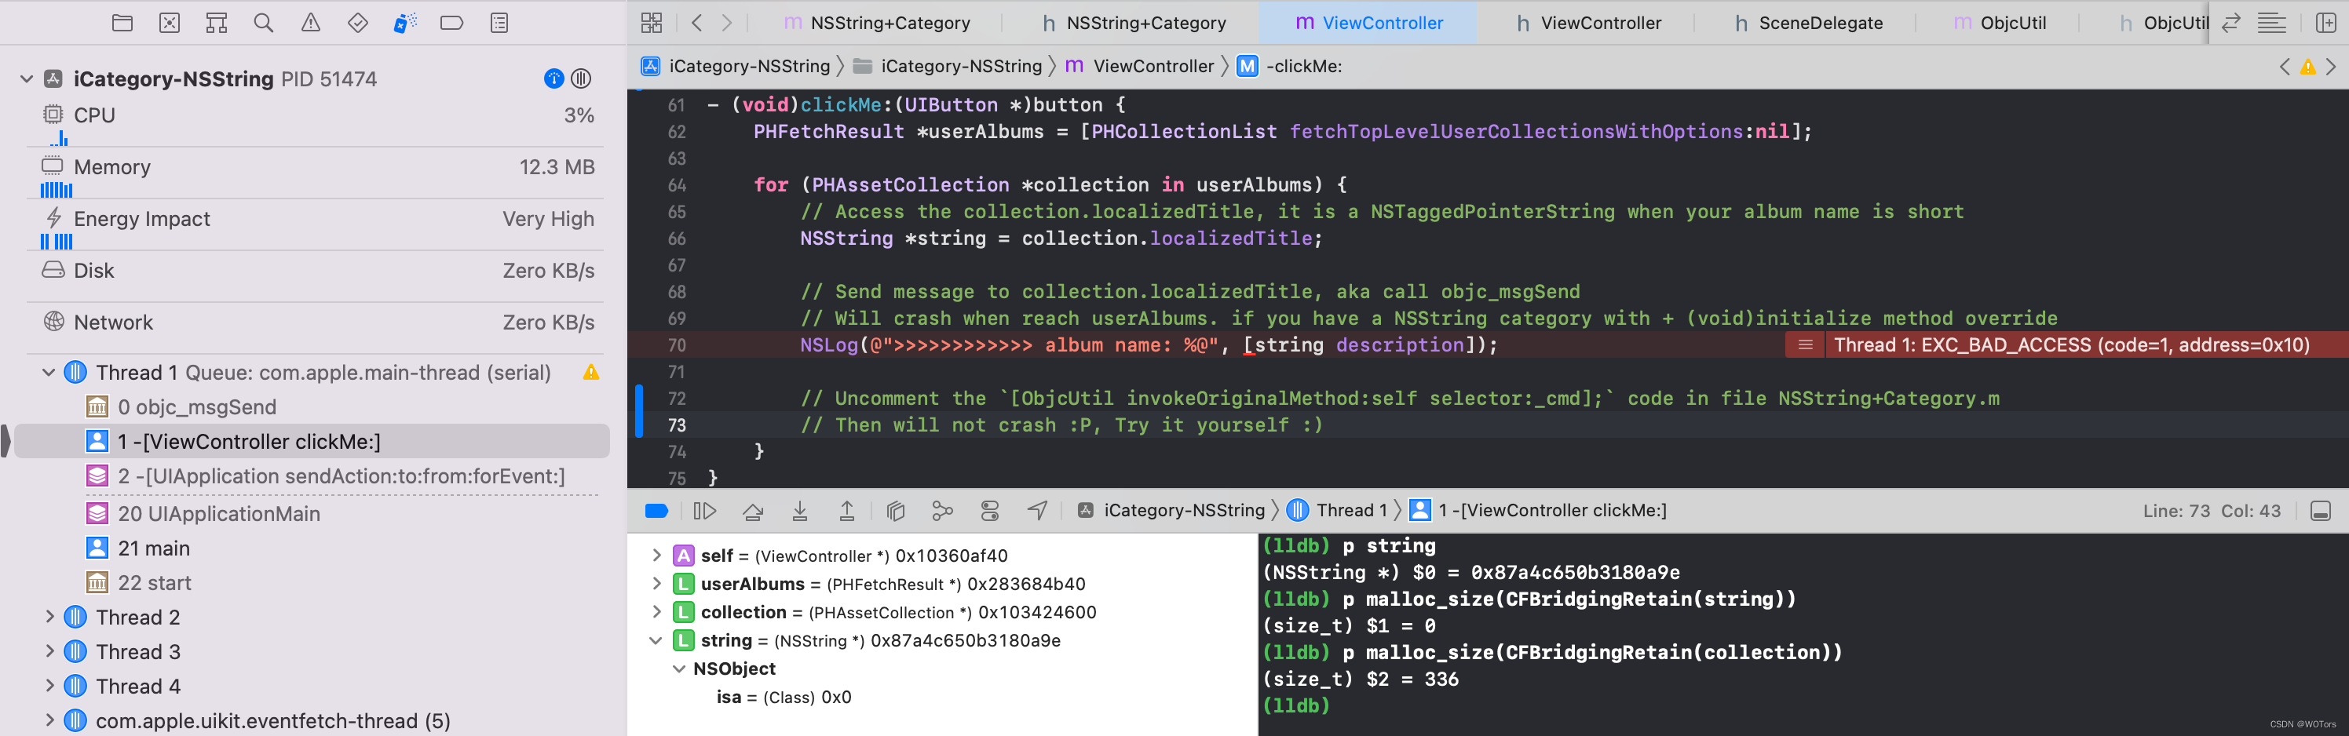Open the editor options lines icon
Screen dimensions: 2349x736
pyautogui.click(x=2271, y=23)
